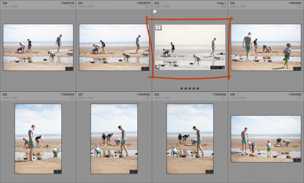Click the index number 200

click(x=5, y=3)
